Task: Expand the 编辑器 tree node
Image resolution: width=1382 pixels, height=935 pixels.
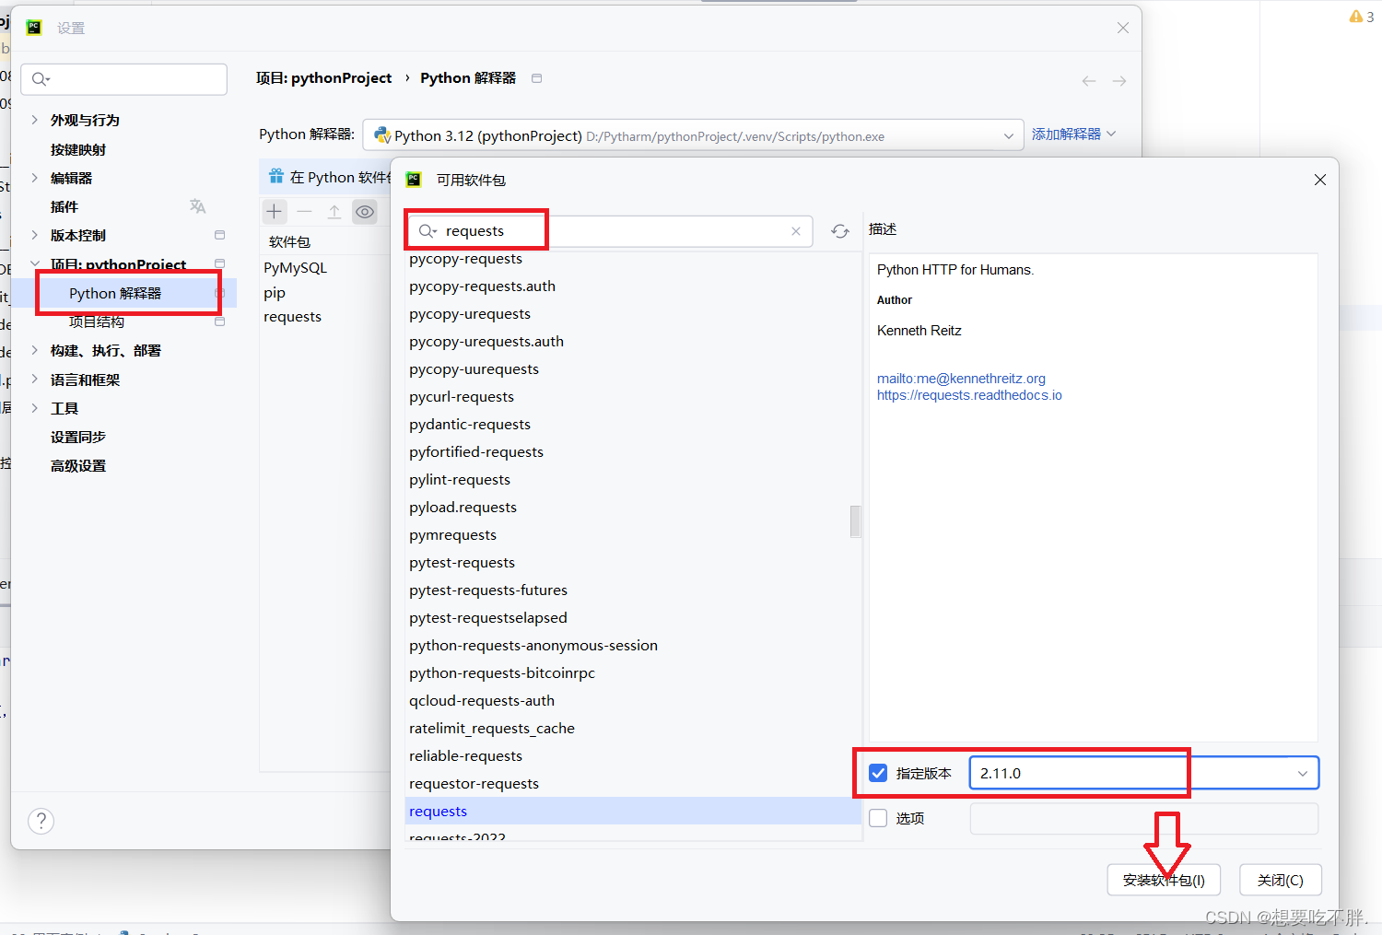Action: (x=35, y=178)
